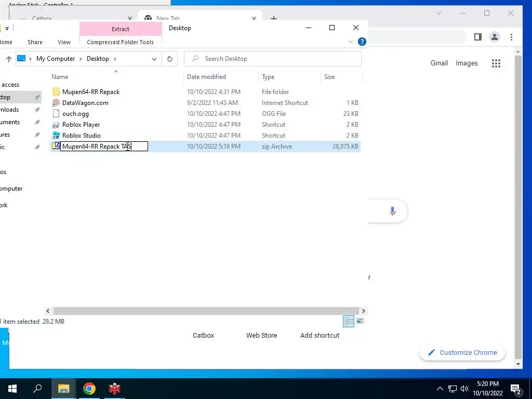532x399 pixels.
Task: Open Google apps grid in Chrome
Action: (x=496, y=63)
